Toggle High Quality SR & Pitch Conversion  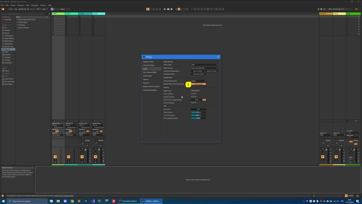click(x=199, y=84)
